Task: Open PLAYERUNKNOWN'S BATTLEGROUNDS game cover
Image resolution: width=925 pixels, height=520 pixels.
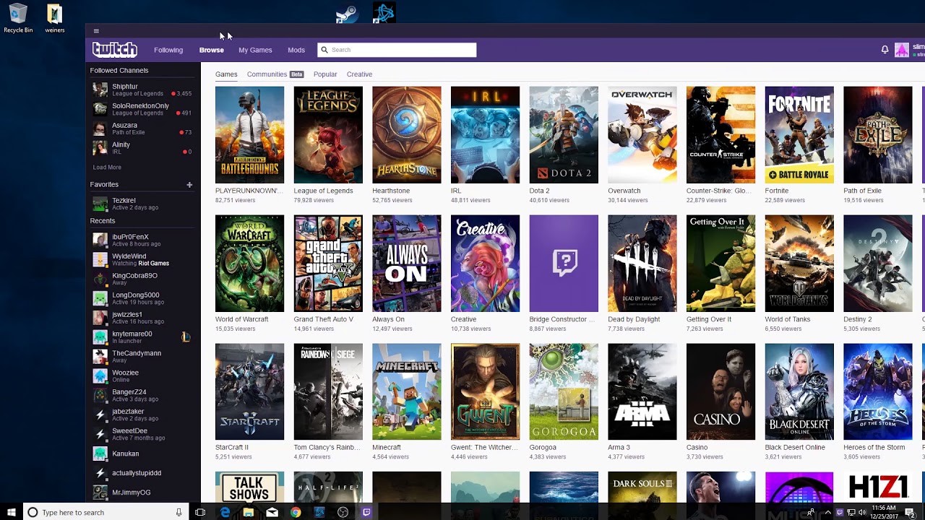Action: [249, 135]
